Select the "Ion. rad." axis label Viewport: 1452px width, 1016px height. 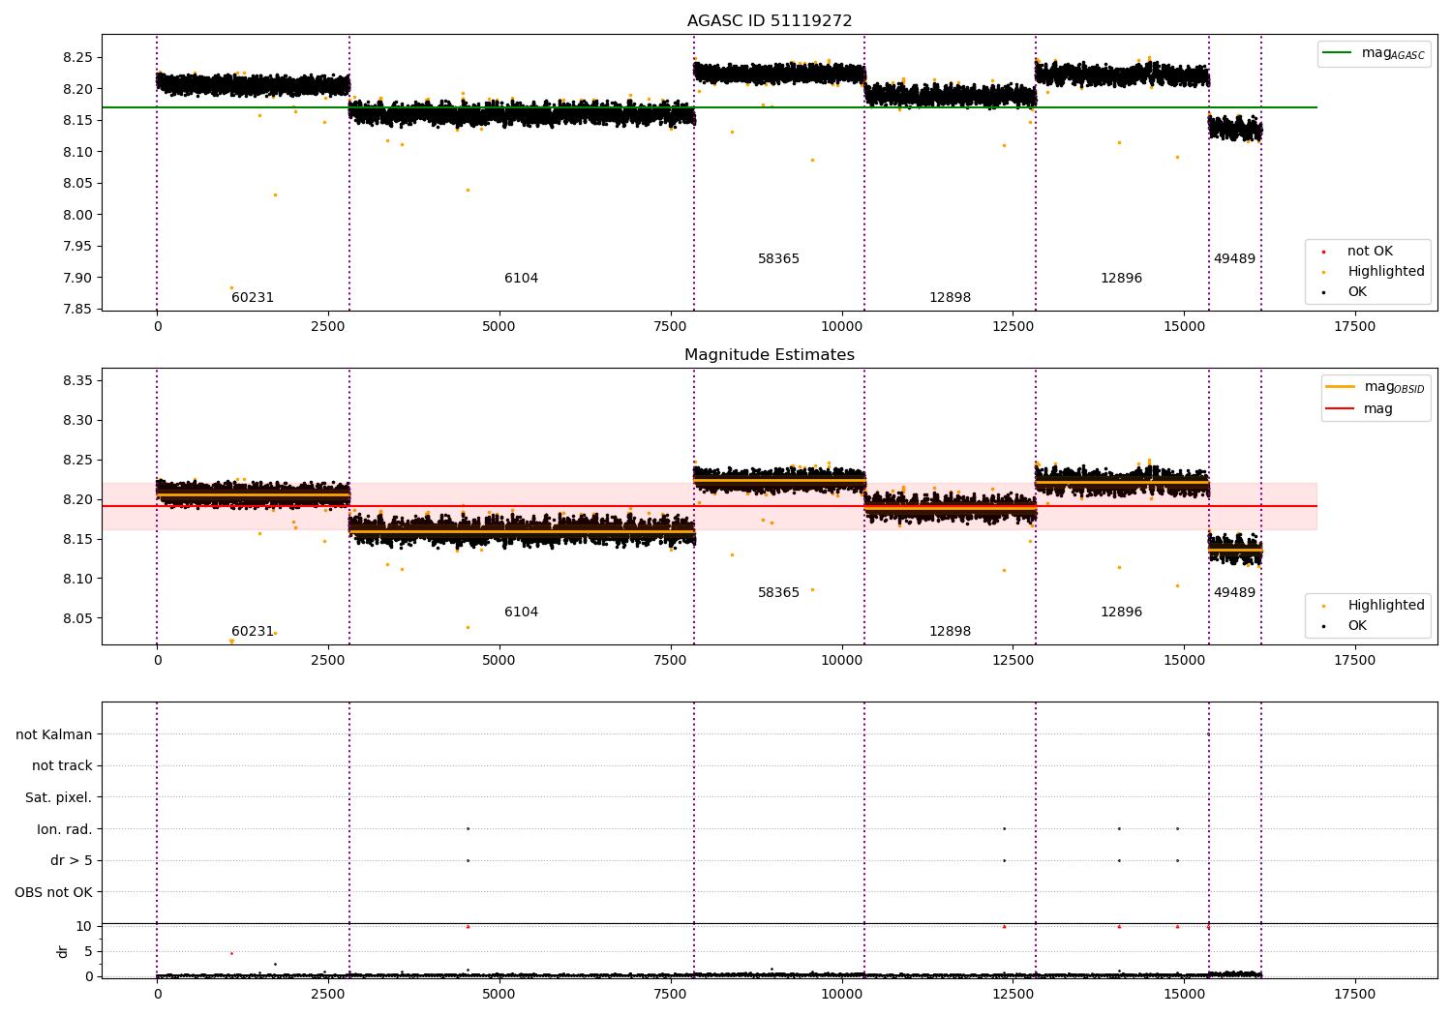click(65, 829)
